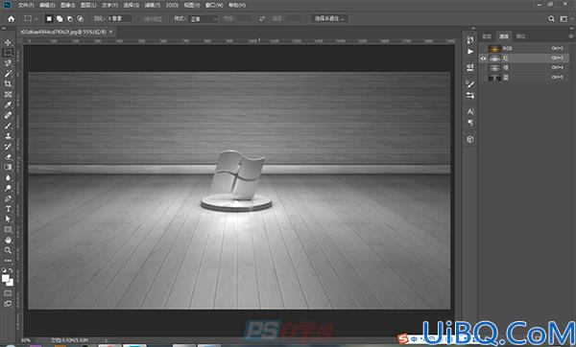Expand the collapsed icon panel dock

point(473,28)
